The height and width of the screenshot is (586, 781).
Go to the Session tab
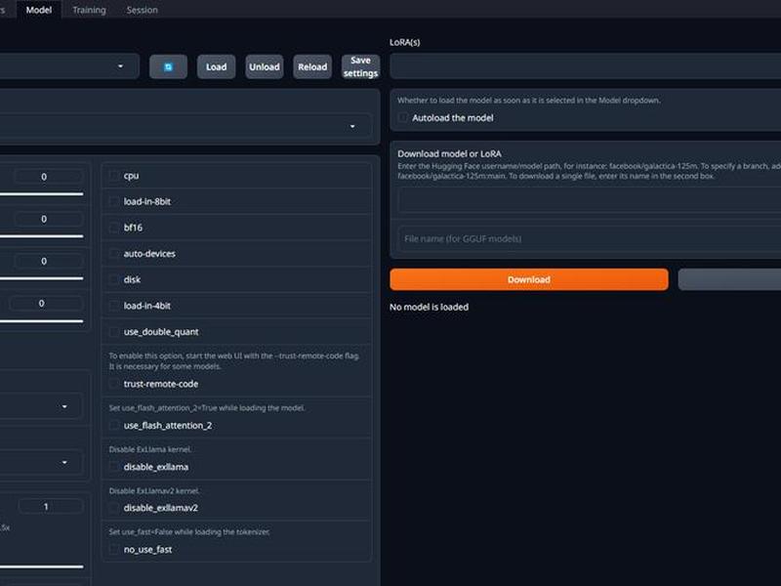142,10
